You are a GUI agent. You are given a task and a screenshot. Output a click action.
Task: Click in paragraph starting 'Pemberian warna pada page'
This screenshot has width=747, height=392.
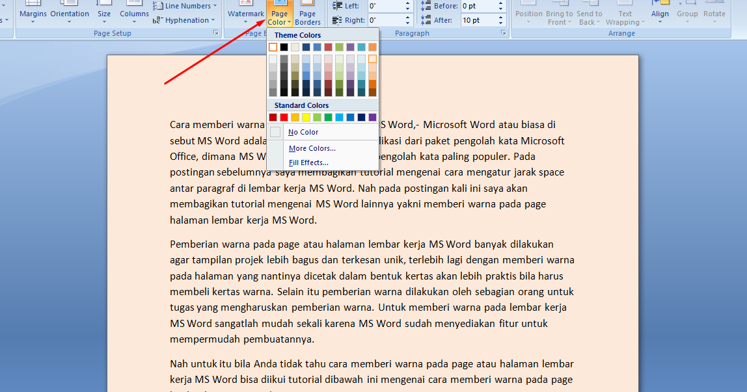[372, 292]
